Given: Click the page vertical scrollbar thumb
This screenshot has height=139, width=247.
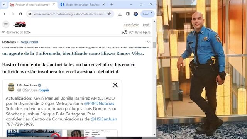Looking at the screenshot, I should (154, 45).
